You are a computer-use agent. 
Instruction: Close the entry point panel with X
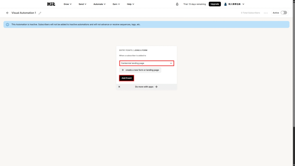click(119, 87)
